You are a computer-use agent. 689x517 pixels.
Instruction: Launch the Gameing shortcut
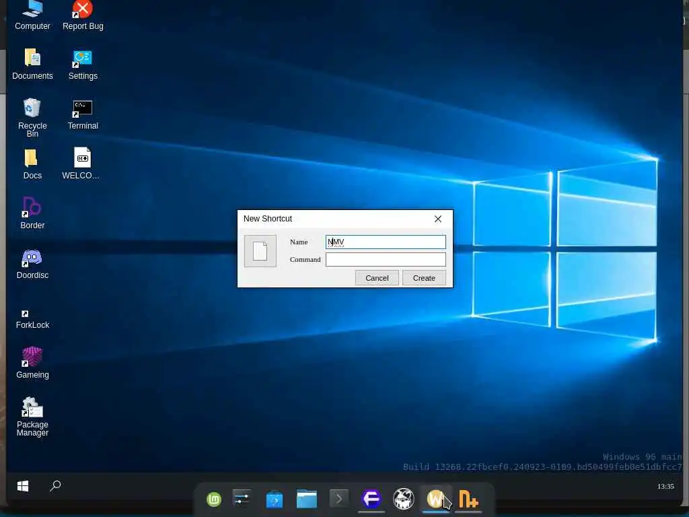[32, 363]
